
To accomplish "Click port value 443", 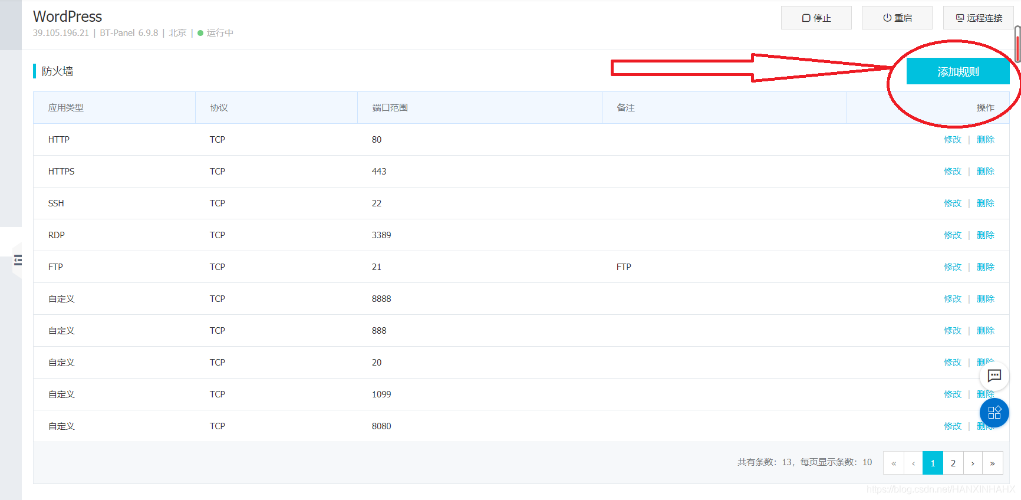I will pos(379,172).
